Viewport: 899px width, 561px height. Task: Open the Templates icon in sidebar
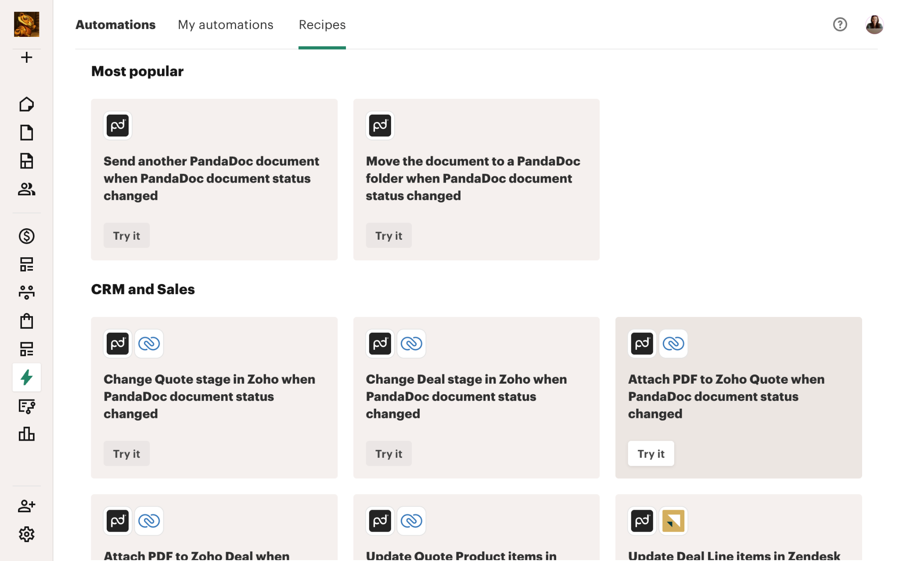point(26,161)
